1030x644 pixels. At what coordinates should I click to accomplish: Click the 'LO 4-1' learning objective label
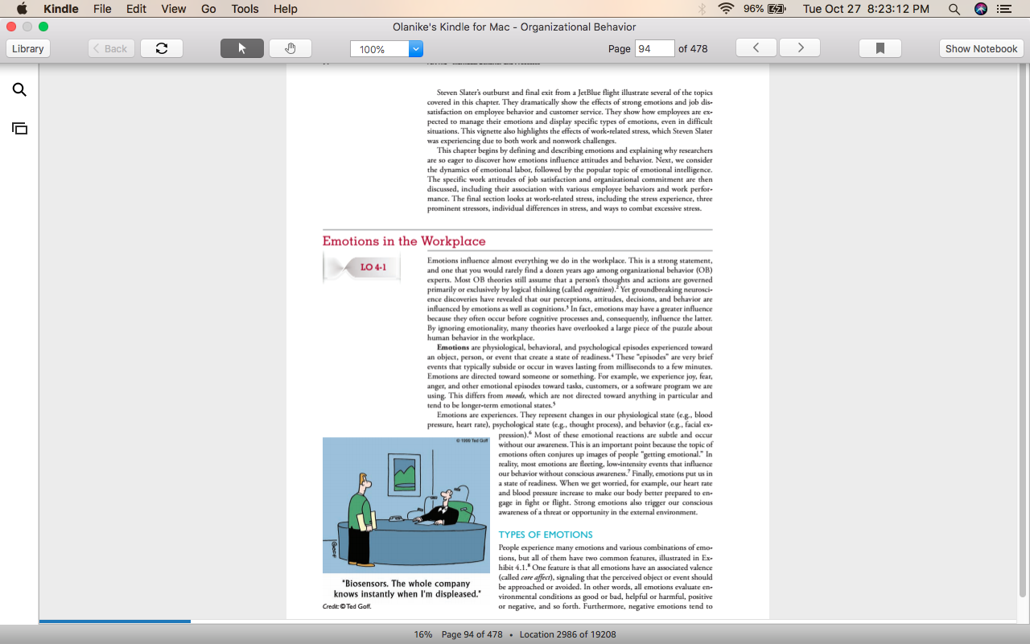[x=373, y=267]
